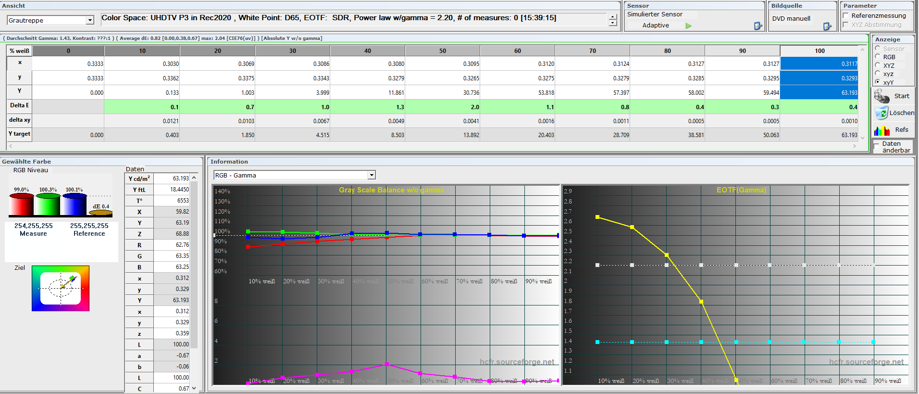
Task: Open the Bildquelle configuration icon
Action: click(827, 26)
